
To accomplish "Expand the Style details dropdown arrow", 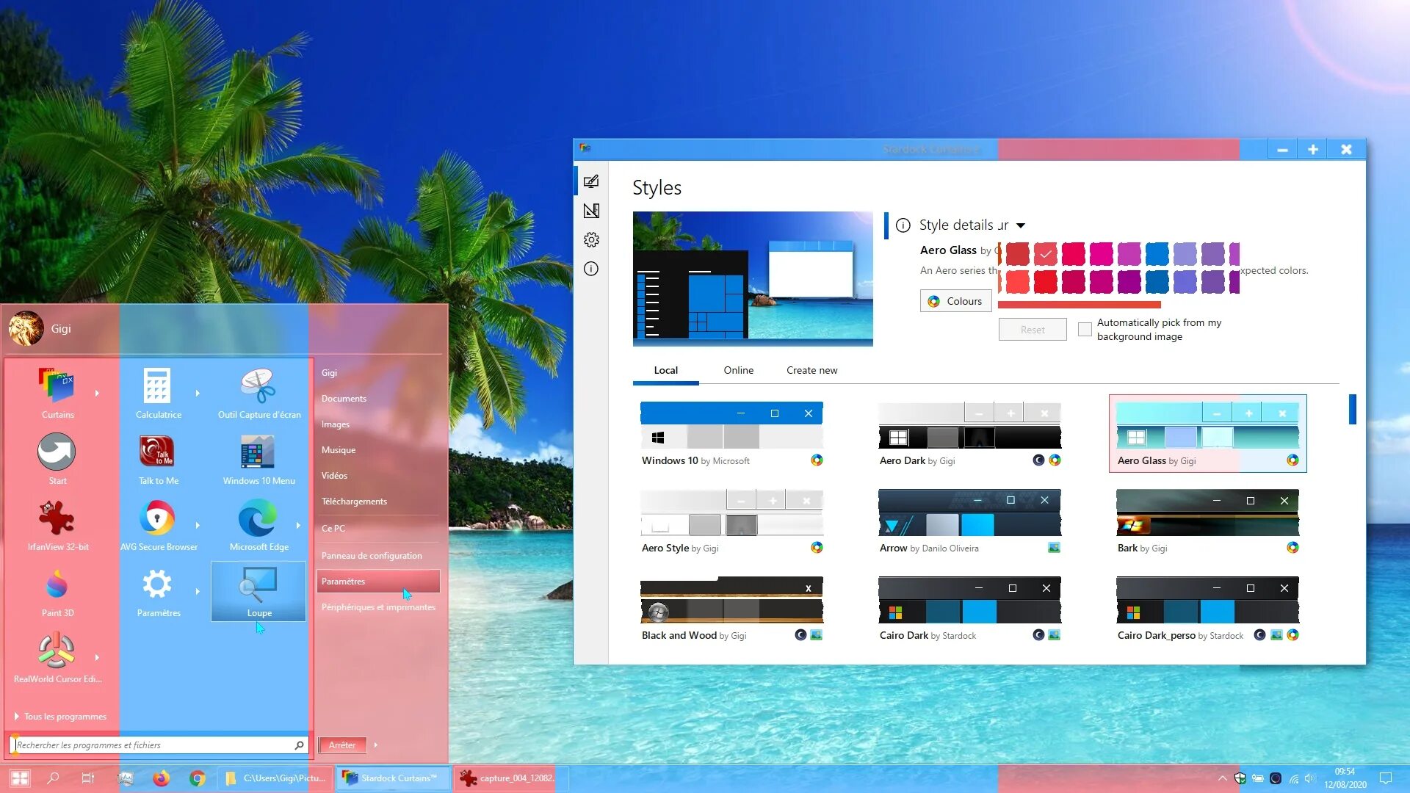I will 1021,225.
